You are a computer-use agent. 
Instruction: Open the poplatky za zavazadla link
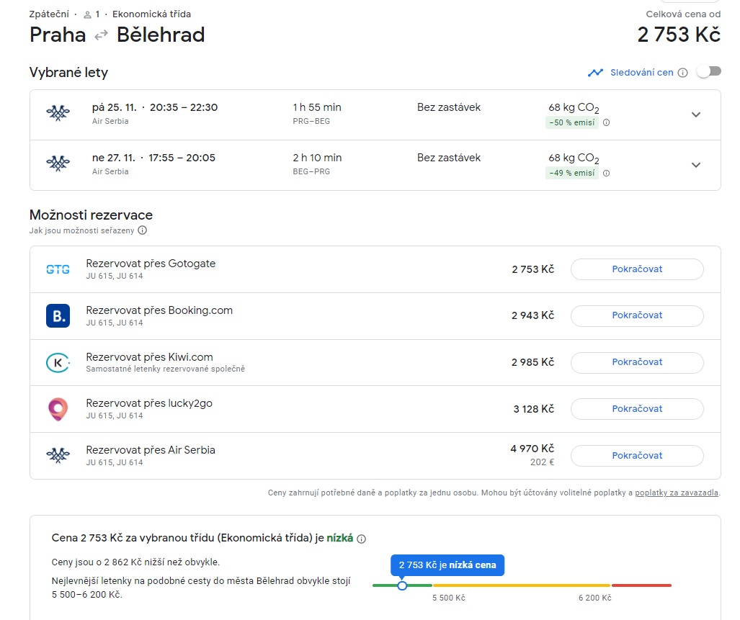[x=677, y=493]
